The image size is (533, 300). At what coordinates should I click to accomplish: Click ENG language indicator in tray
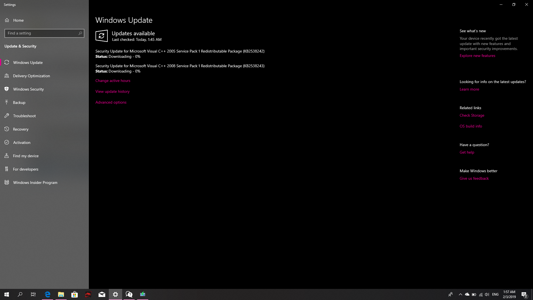coord(495,294)
